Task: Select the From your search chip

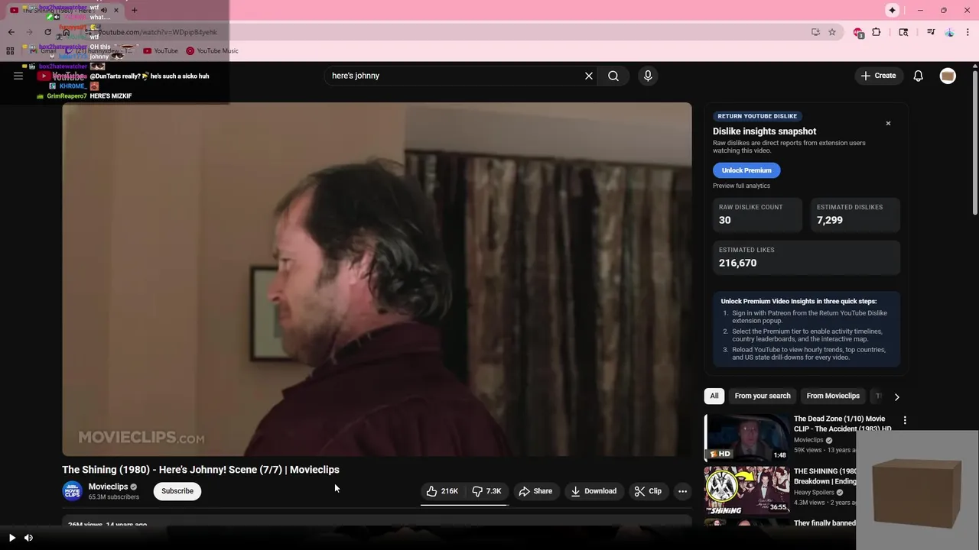Action: 763,396
